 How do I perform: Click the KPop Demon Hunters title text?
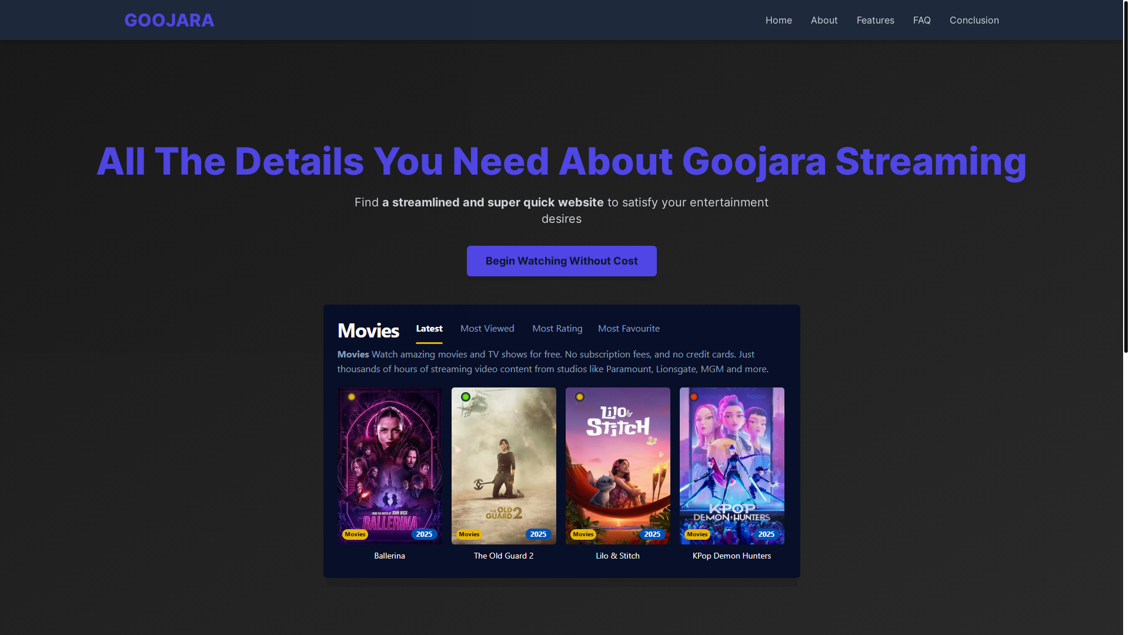coord(731,556)
